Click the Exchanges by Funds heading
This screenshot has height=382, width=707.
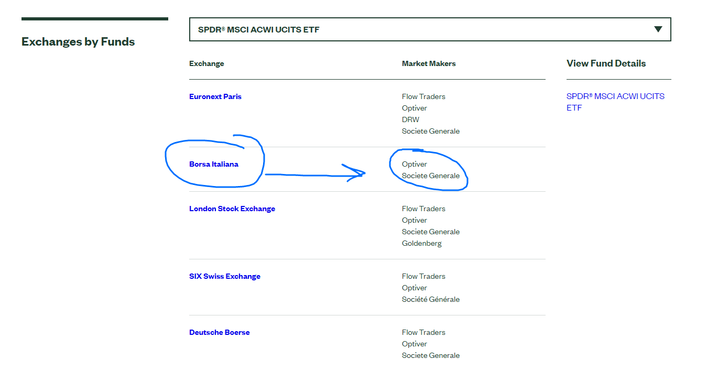point(78,42)
